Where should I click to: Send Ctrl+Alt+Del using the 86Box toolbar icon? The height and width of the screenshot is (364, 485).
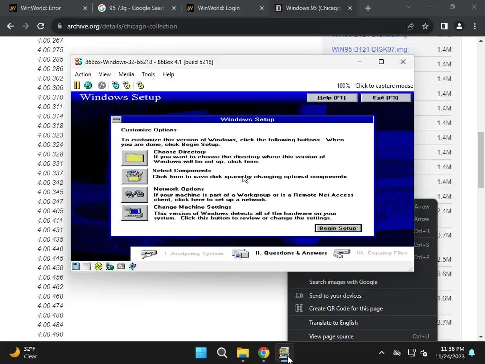point(116,85)
